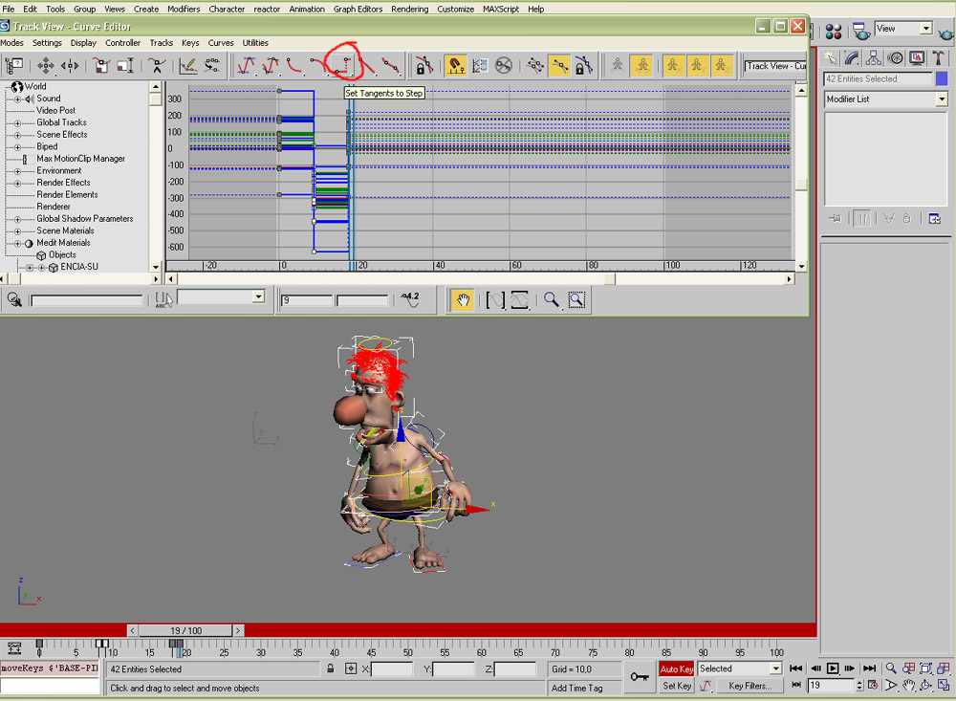Set Tangents to Auto
Screen dimensions: 956x701
pyautogui.click(x=247, y=65)
